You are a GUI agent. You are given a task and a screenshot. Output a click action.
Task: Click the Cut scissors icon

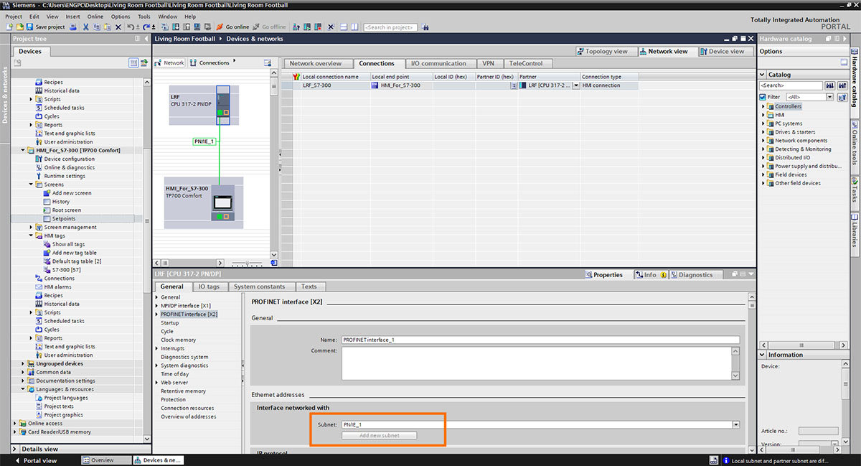[85, 27]
